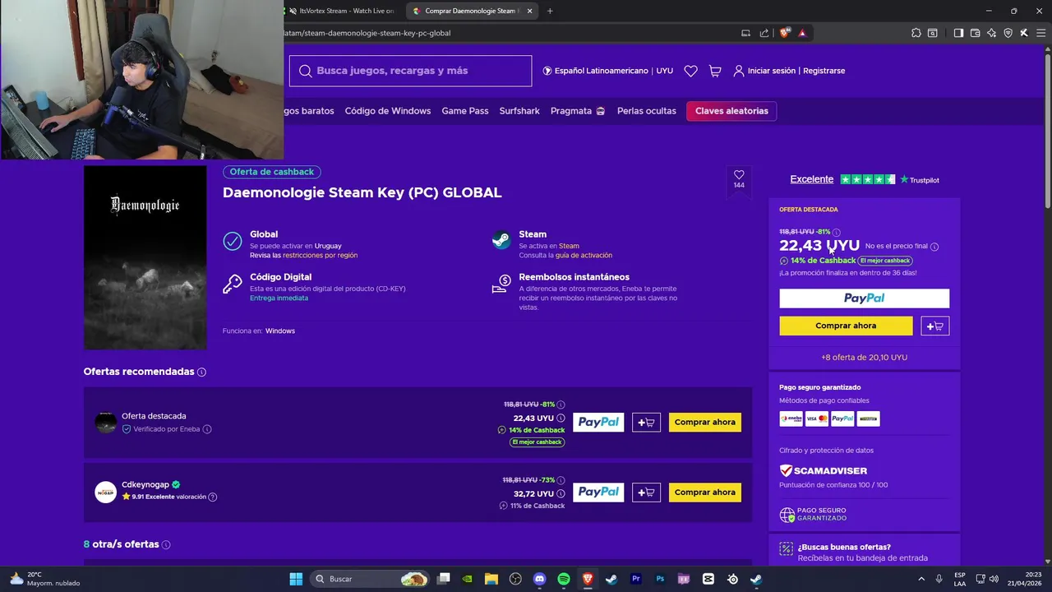Open language and currency selector Español Latinoamericano
1052x592 pixels.
click(608, 71)
